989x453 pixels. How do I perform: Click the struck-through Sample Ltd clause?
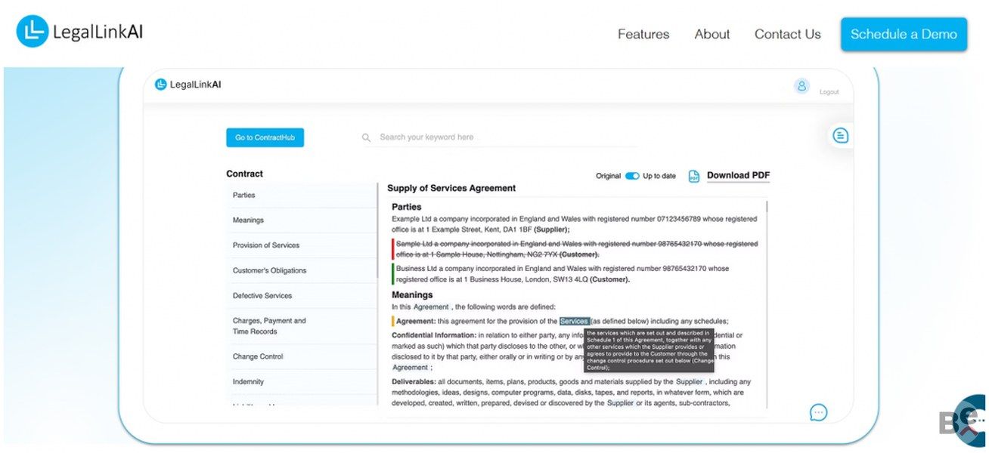tap(577, 249)
